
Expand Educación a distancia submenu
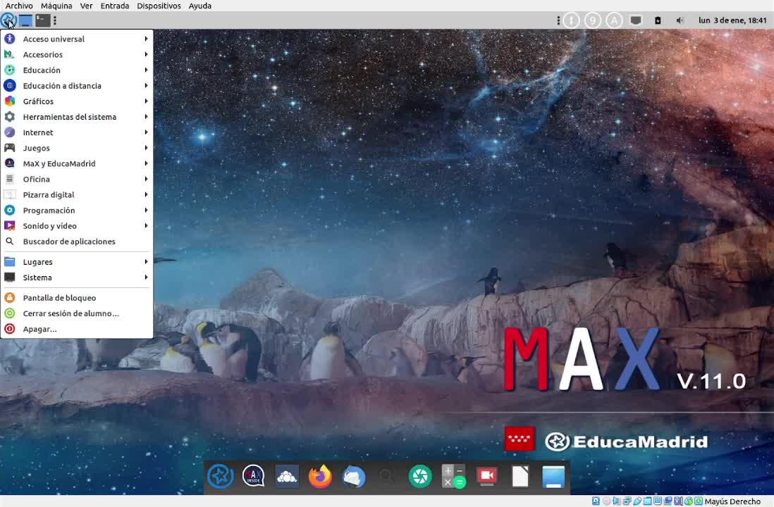pyautogui.click(x=77, y=86)
